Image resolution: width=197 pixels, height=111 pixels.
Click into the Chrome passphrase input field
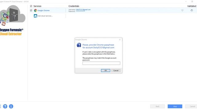[x=101, y=63]
